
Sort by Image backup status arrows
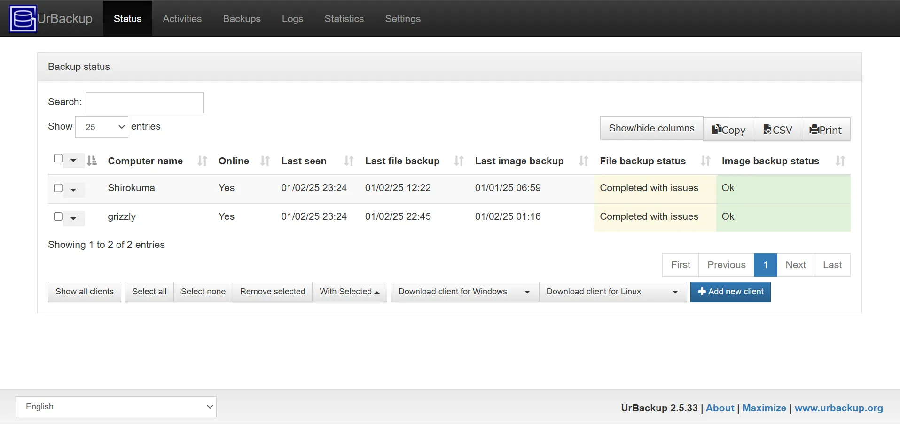click(840, 161)
